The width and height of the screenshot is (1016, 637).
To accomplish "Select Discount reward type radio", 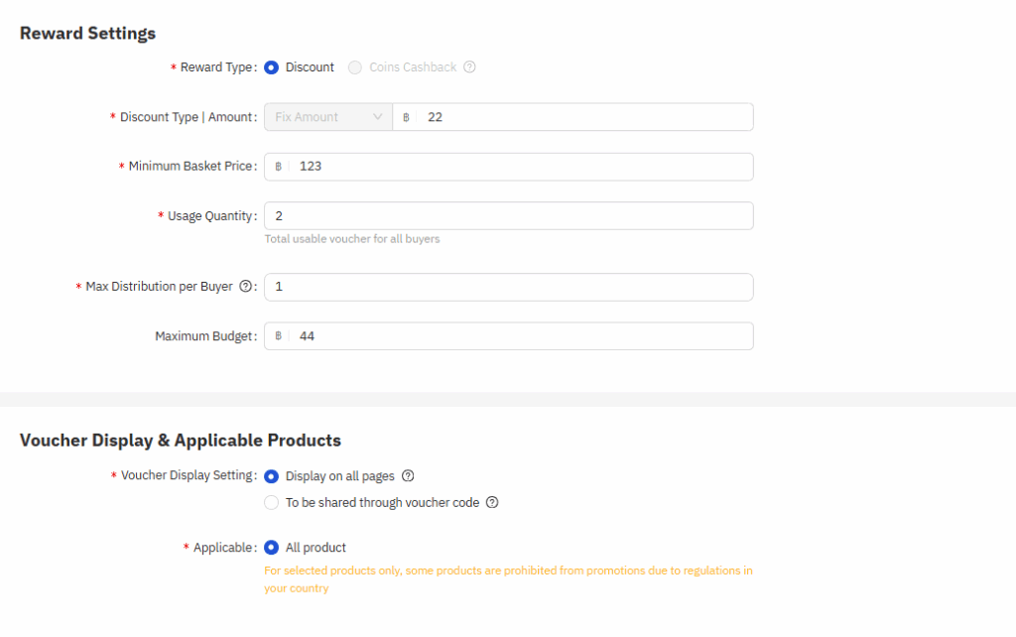I will point(271,67).
